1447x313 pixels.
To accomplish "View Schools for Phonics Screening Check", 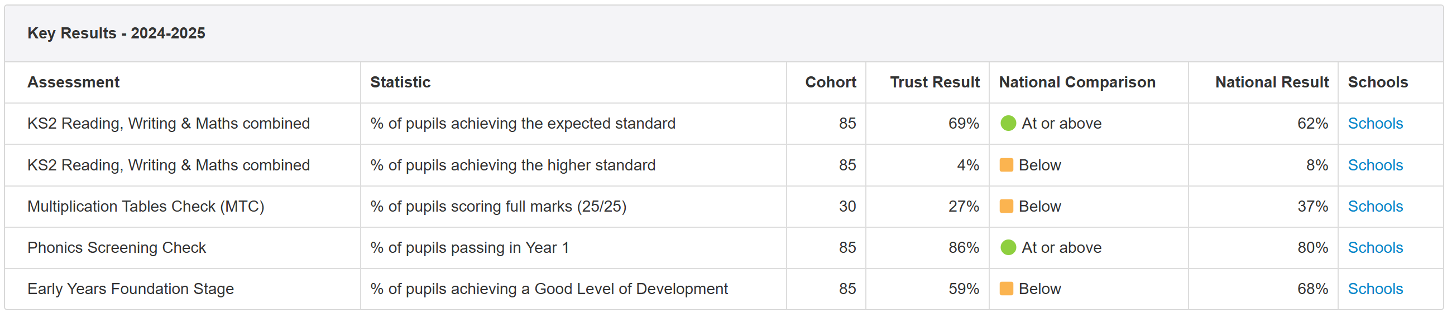I will pos(1374,247).
